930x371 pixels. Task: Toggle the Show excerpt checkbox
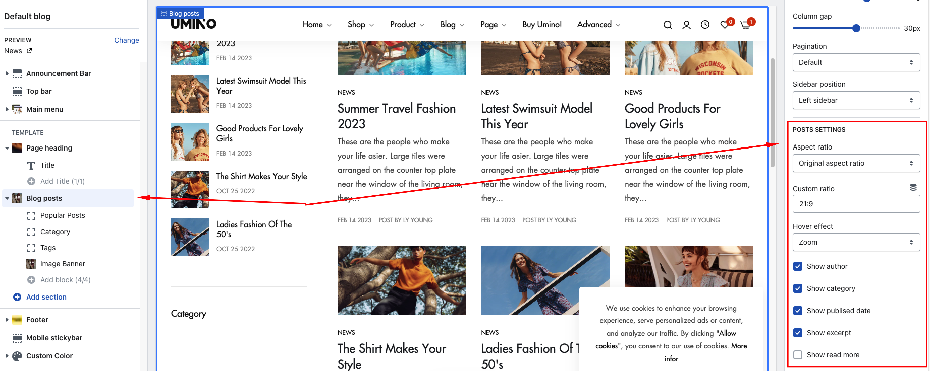798,333
